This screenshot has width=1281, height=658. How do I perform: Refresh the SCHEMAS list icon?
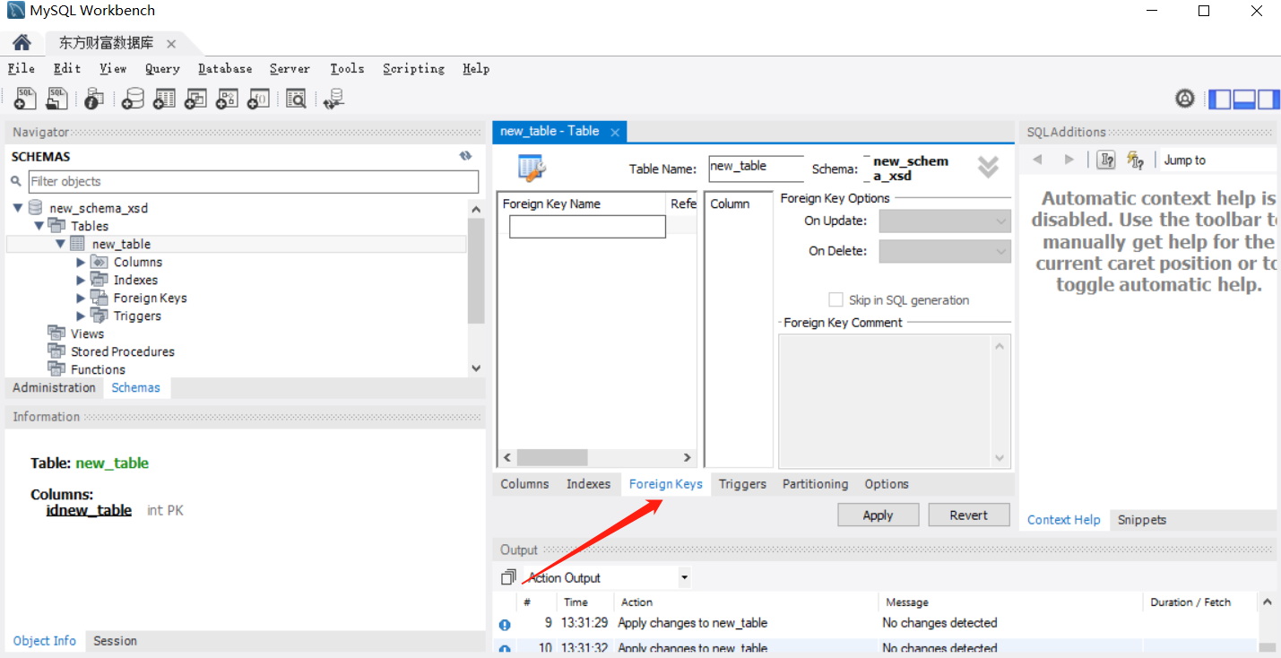click(x=465, y=156)
